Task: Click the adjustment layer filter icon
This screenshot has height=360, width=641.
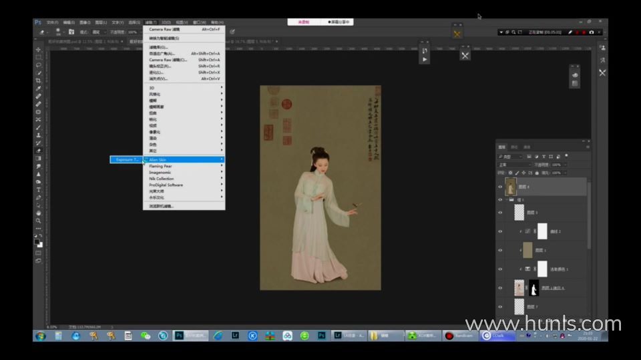Action: click(536, 156)
